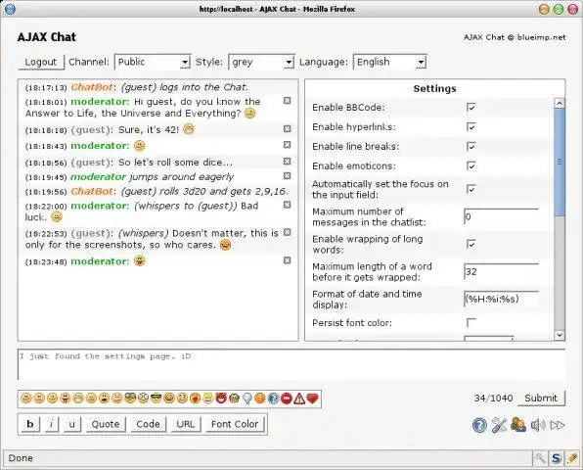Click the '34/1040' character counter
The image size is (583, 470).
tap(493, 399)
